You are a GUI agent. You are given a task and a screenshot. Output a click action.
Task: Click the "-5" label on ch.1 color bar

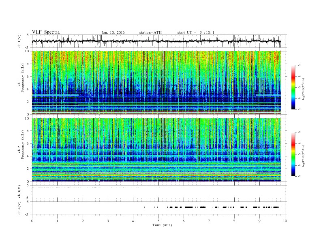pyautogui.click(x=299, y=88)
